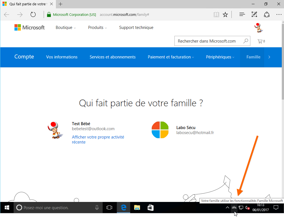
Task: Go to Services et abonnements tab
Action: click(x=112, y=57)
